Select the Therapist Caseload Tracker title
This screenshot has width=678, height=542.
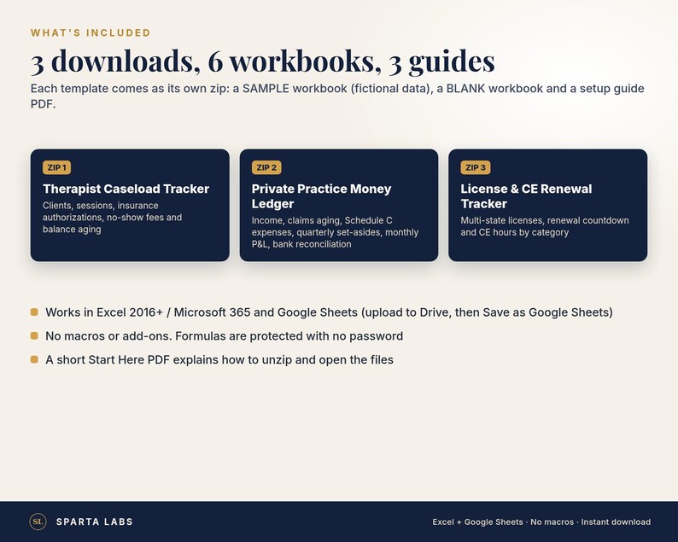pos(126,189)
